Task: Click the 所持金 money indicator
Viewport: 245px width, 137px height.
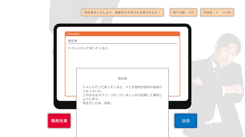Action: tap(217, 12)
